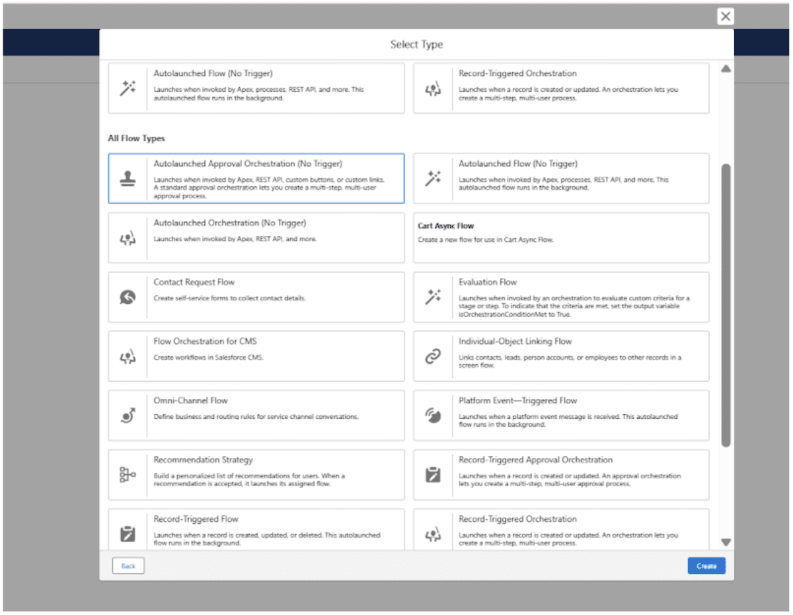Select the "Individual-Object Linking Flow" title
The image size is (793, 615).
pos(515,342)
